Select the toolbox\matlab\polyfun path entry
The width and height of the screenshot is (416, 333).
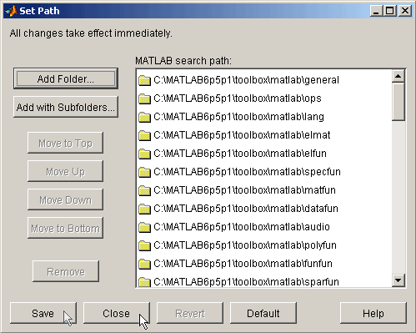click(264, 245)
